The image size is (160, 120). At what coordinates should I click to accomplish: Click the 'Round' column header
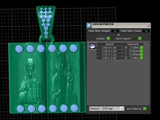coord(109,44)
